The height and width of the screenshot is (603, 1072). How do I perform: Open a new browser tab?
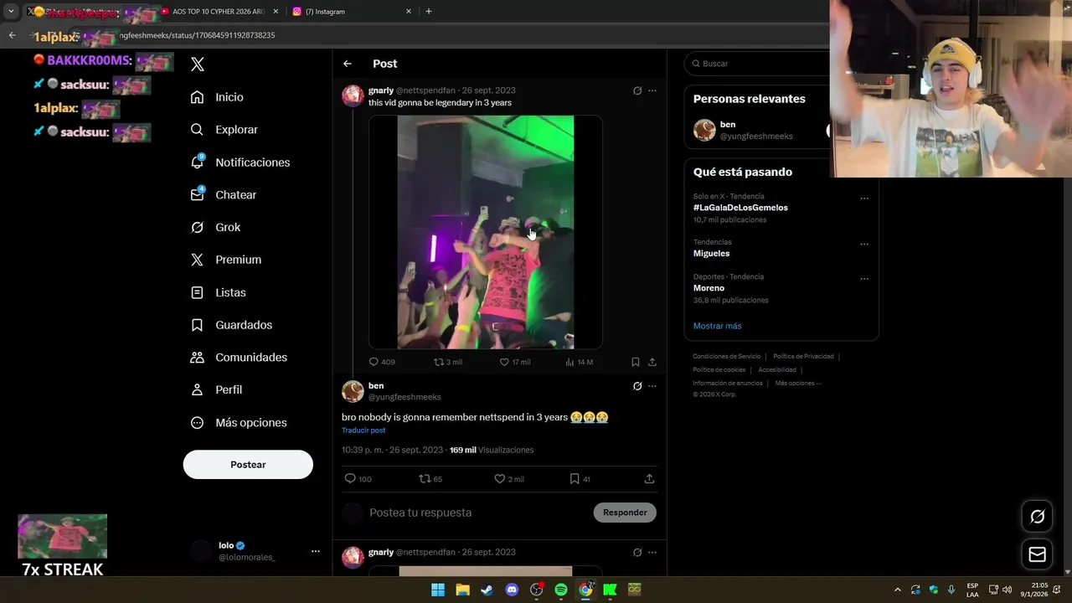pos(429,12)
